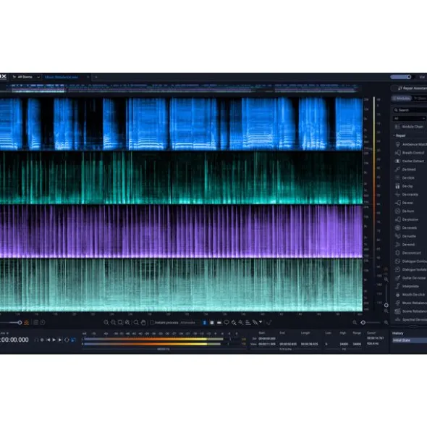
Task: Open the Ambience Match module
Action: (411, 144)
